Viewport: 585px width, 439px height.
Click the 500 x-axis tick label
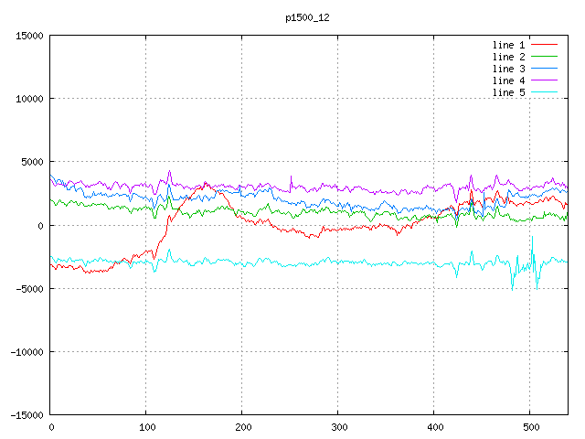click(x=529, y=427)
